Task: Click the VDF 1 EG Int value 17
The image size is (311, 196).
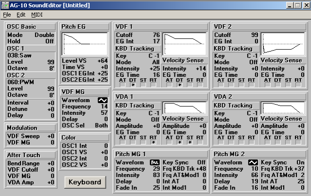Action: click(x=156, y=41)
